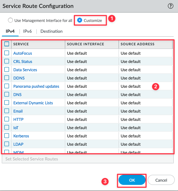The width and height of the screenshot is (178, 191).
Task: Open External Dynamic Lists service
Action: pyautogui.click(x=33, y=103)
